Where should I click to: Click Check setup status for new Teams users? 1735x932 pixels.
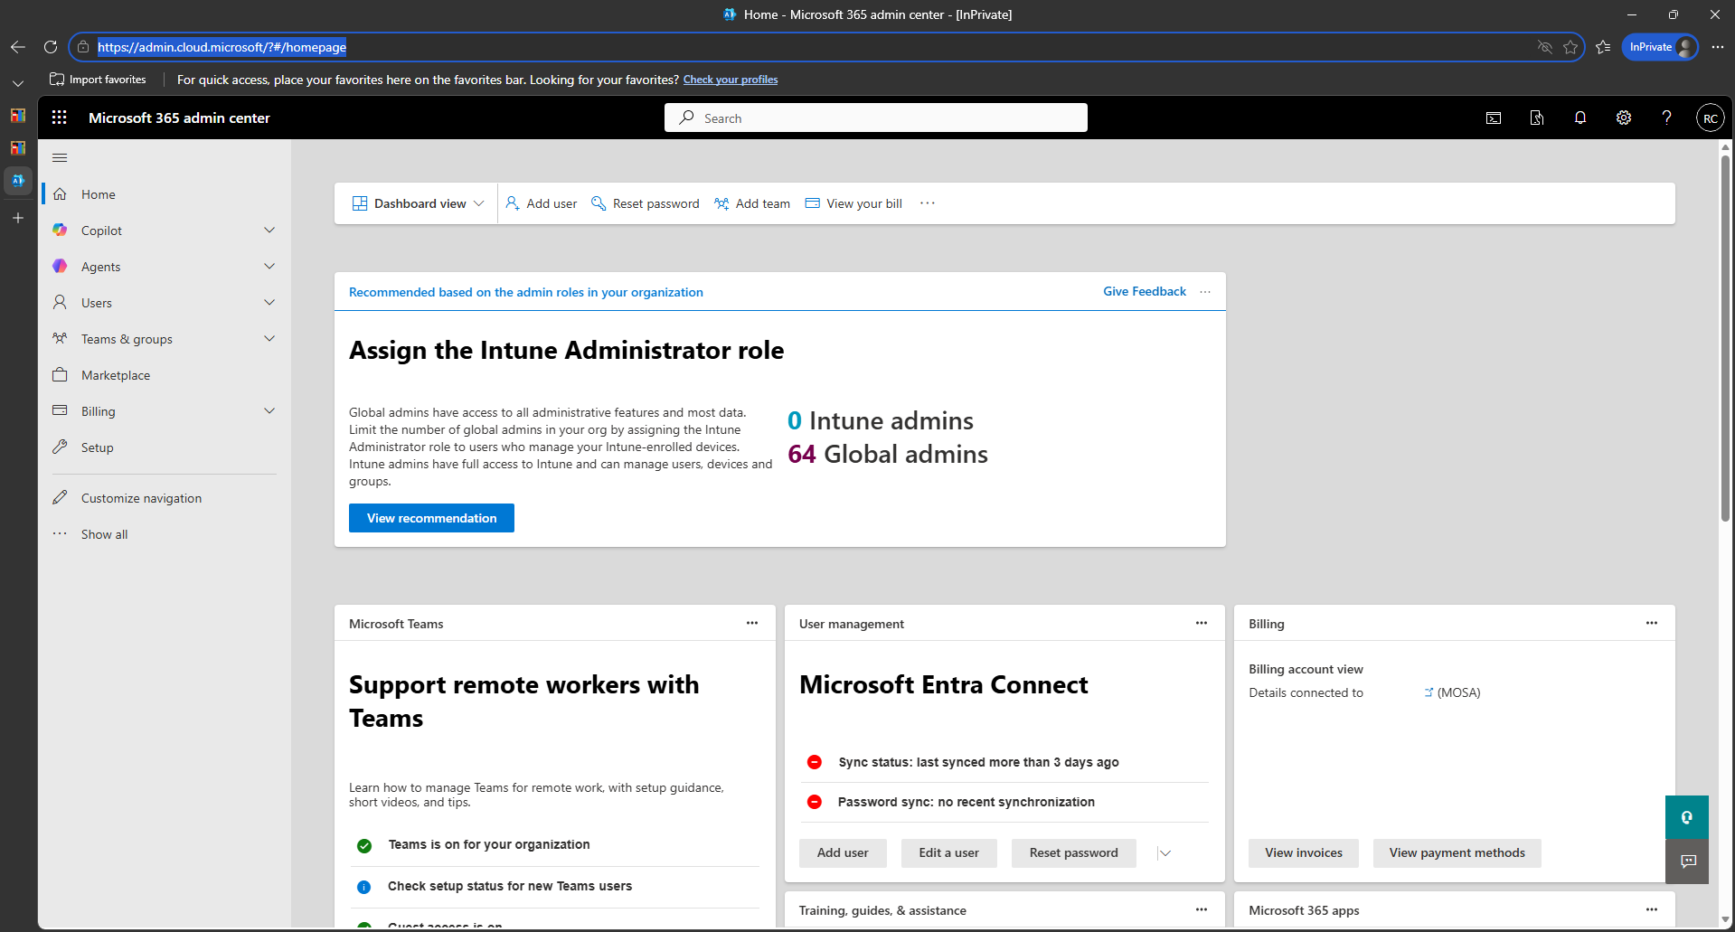[x=510, y=886]
